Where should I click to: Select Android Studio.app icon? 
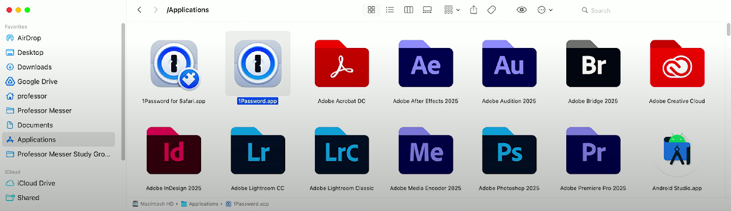(x=677, y=158)
